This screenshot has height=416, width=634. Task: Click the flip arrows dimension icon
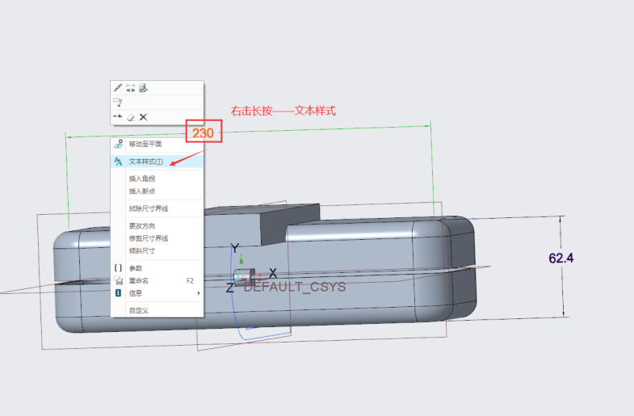[x=131, y=88]
